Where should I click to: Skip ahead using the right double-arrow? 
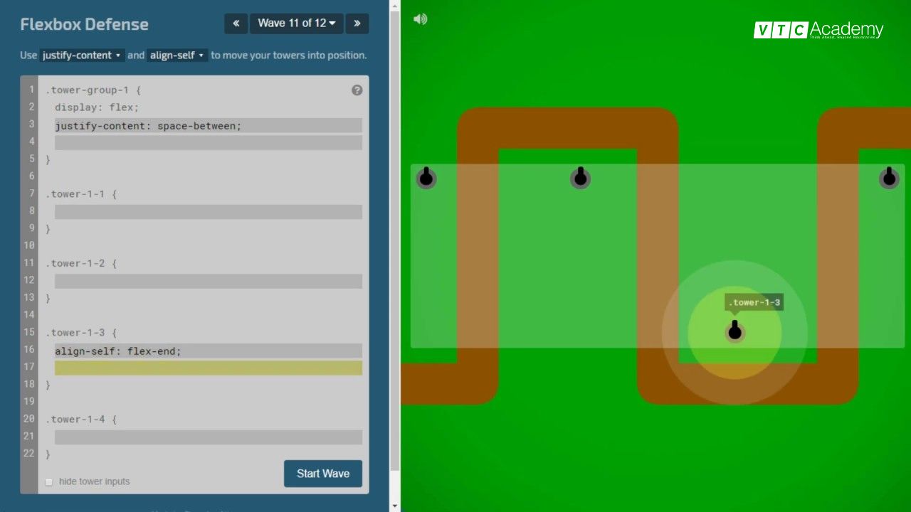coord(357,23)
